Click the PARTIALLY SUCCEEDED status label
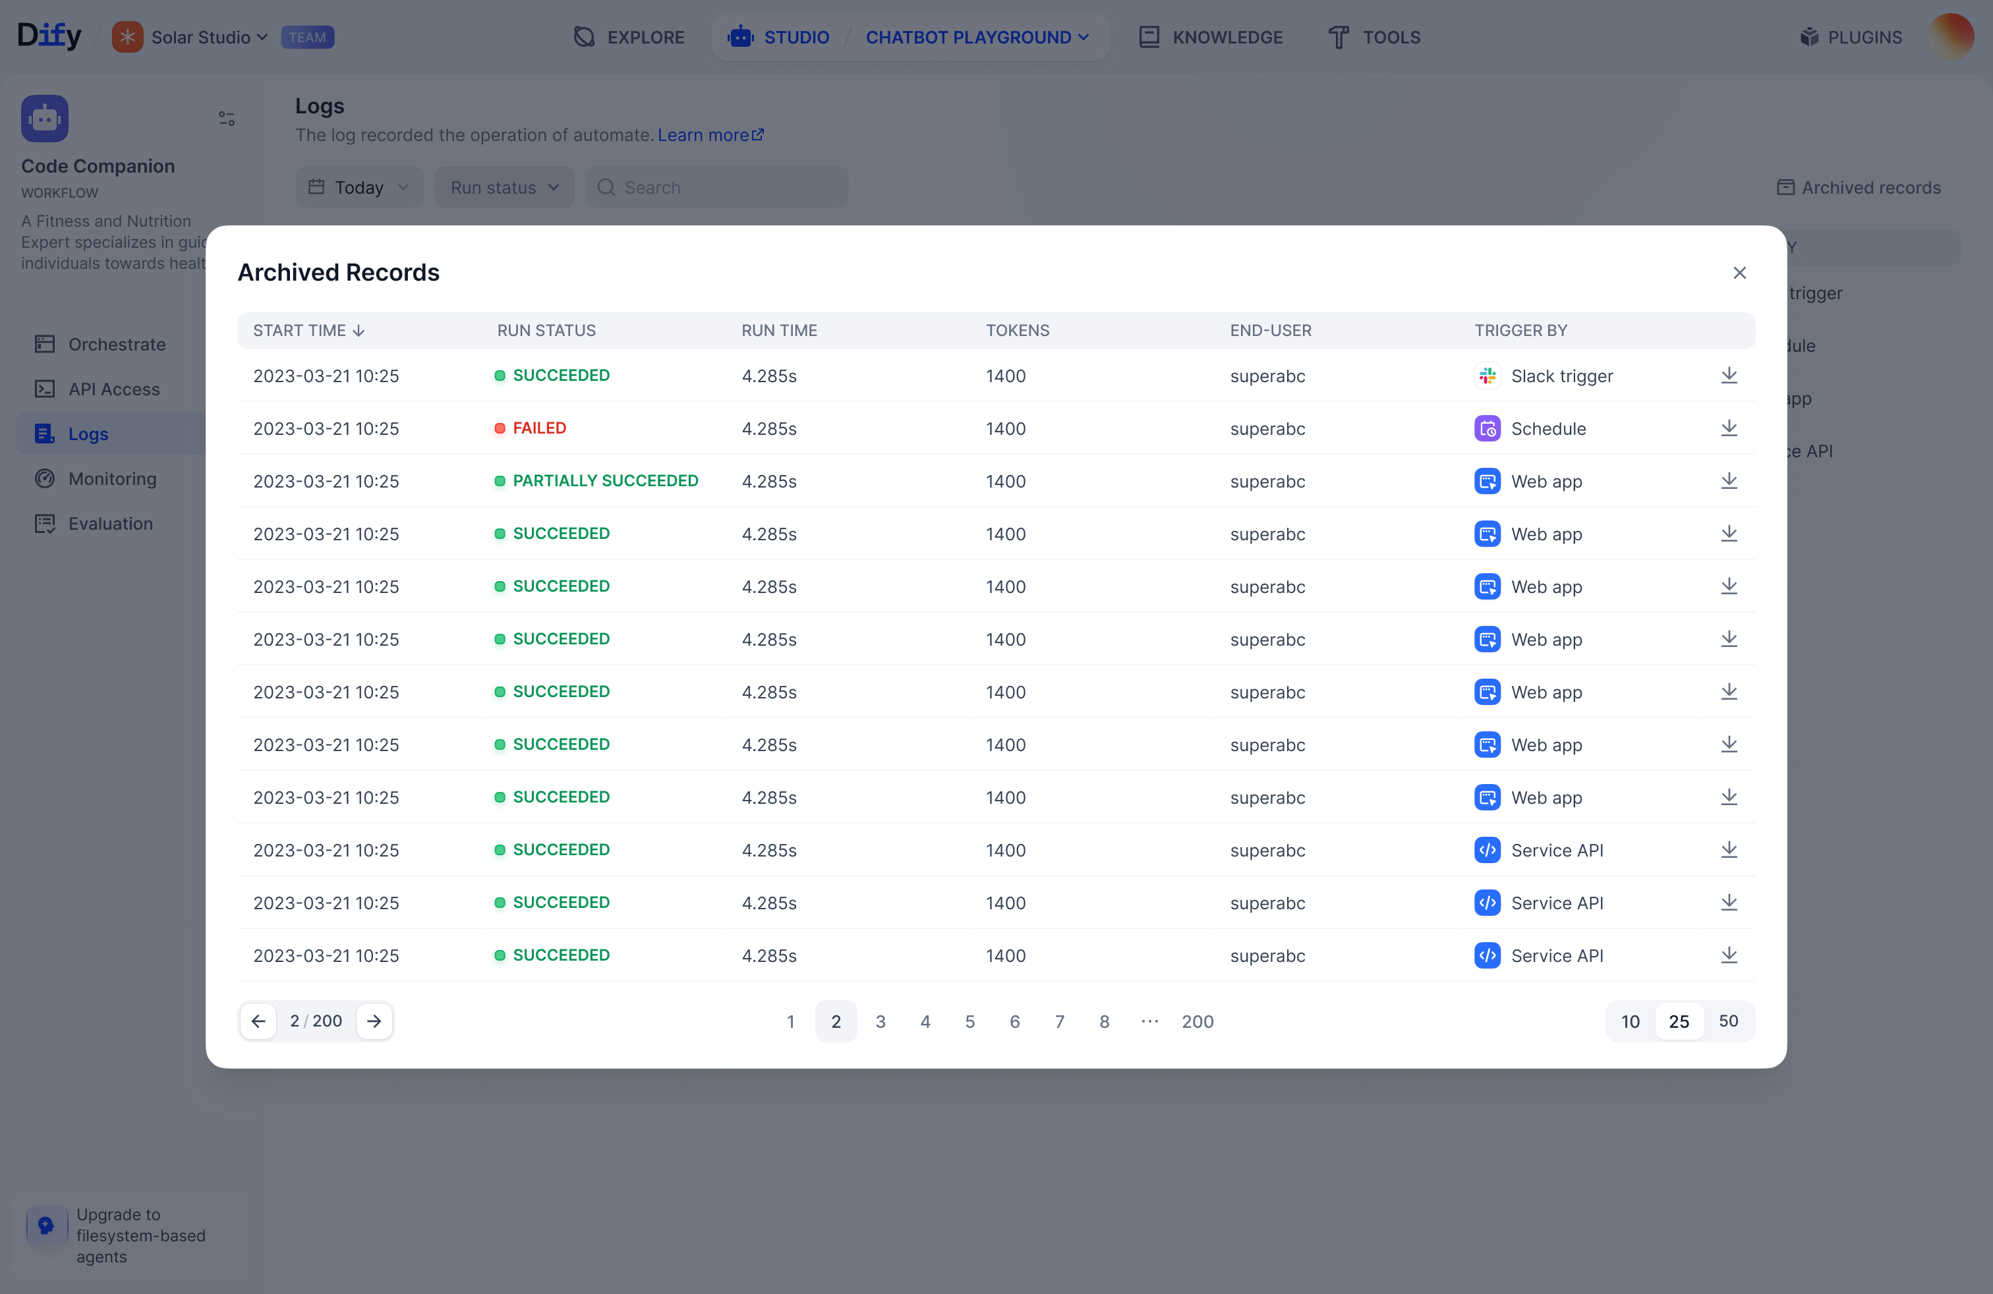This screenshot has height=1294, width=1993. point(606,481)
